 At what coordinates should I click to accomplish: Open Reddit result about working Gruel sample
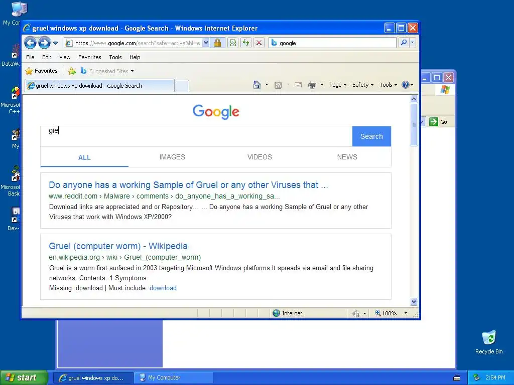(188, 185)
